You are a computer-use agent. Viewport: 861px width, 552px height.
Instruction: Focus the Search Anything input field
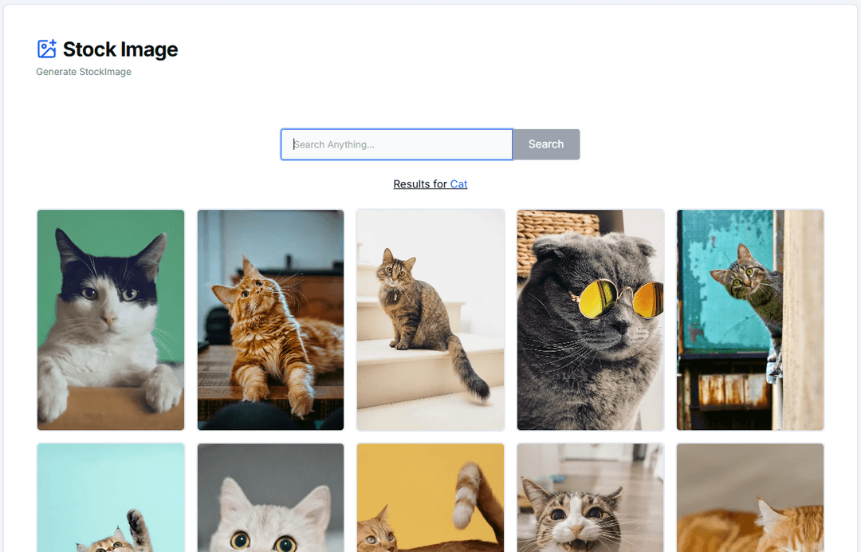coord(396,144)
